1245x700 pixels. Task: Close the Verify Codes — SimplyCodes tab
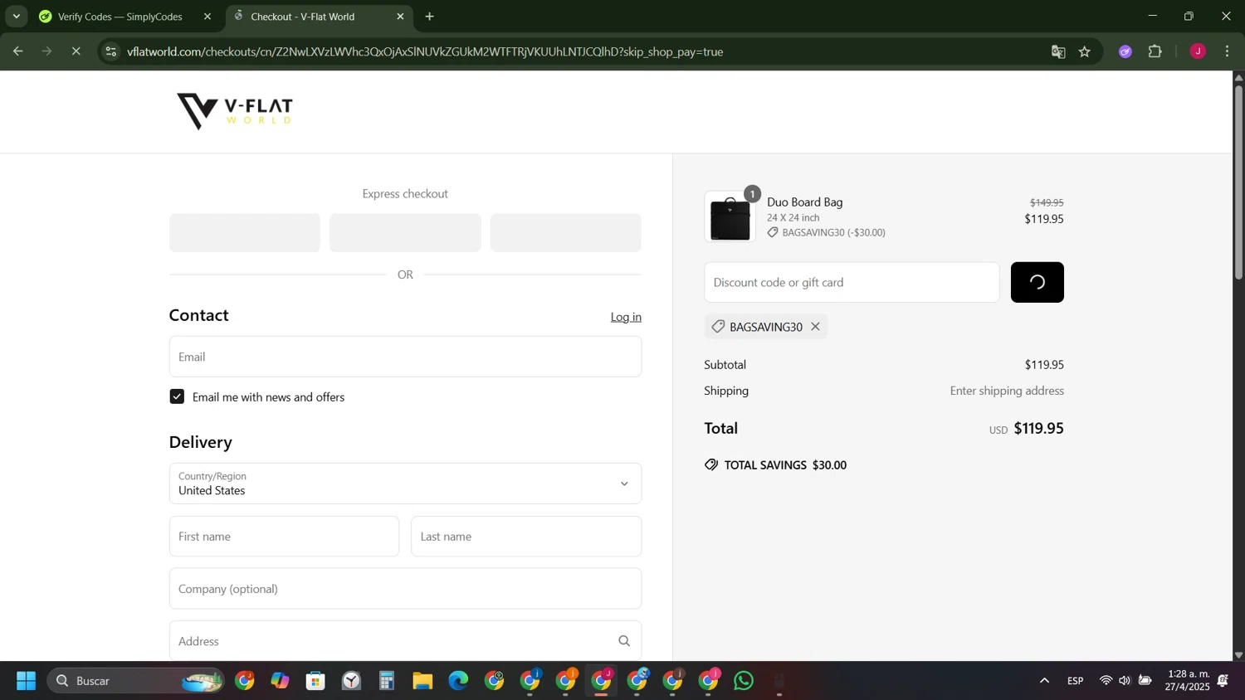click(x=207, y=17)
